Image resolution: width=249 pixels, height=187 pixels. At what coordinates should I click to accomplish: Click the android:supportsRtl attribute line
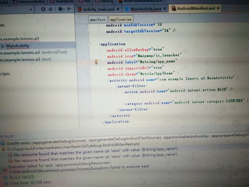[x=136, y=68]
